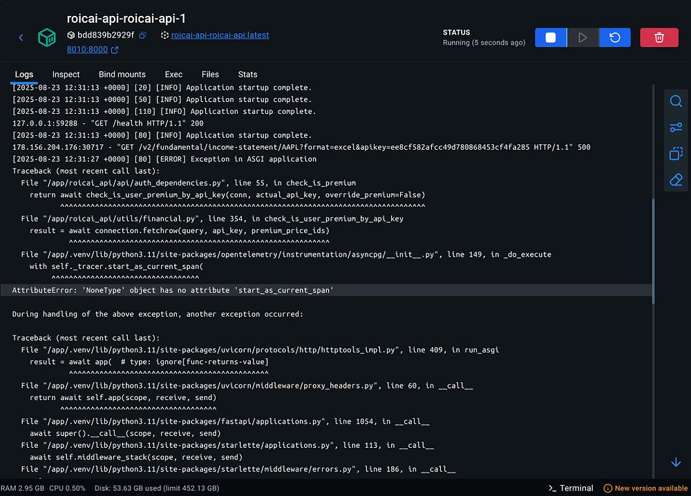Viewport: 691px width, 496px height.
Task: Clear the logs with eraser icon
Action: 676,179
